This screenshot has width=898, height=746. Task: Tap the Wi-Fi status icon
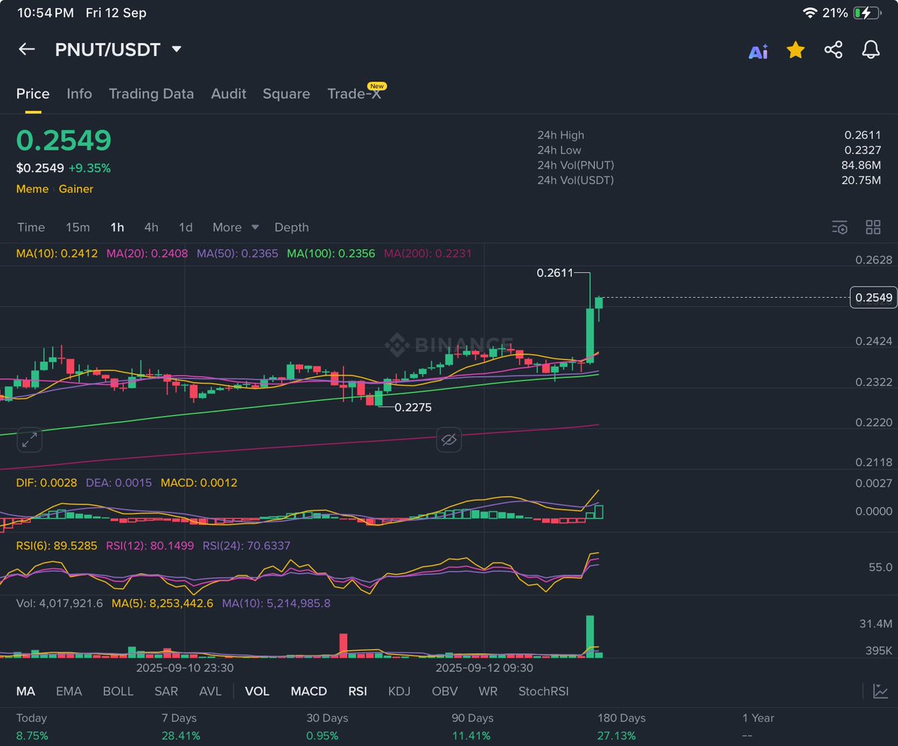(810, 13)
